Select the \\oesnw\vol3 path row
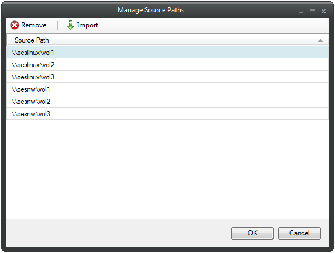The width and height of the screenshot is (335, 253). click(x=167, y=114)
